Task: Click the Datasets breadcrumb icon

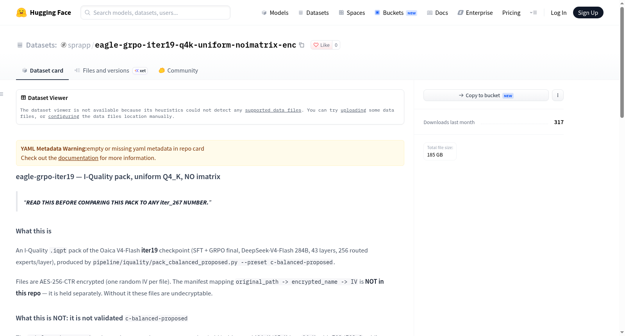Action: point(20,45)
